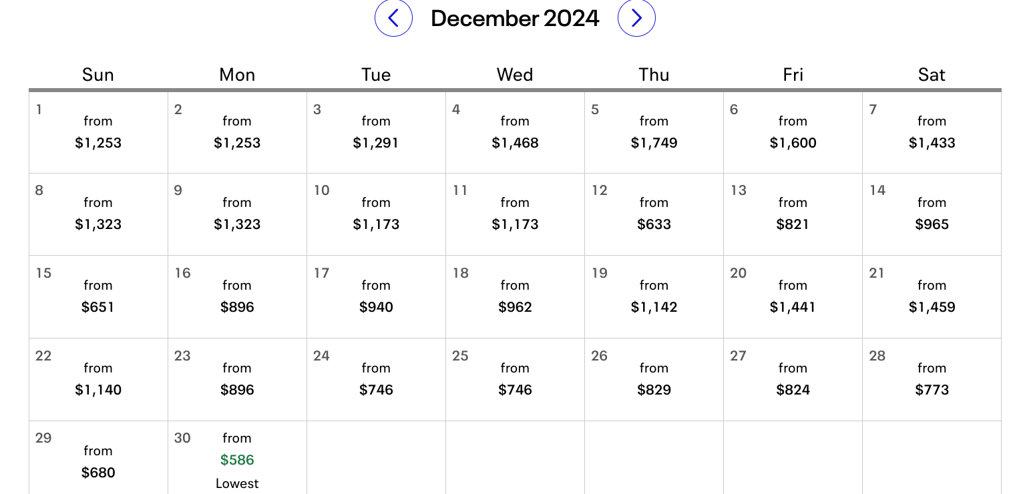Select December 1 from $1,253
This screenshot has width=1009, height=494.
point(98,133)
